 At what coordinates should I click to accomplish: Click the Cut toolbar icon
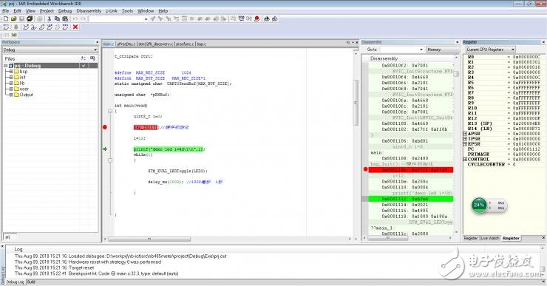click(50, 18)
